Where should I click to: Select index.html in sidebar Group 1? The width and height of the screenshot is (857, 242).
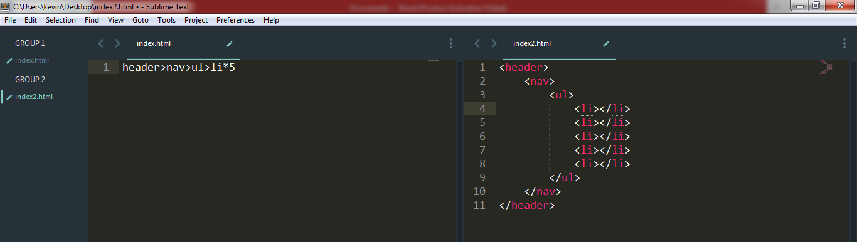coord(32,60)
